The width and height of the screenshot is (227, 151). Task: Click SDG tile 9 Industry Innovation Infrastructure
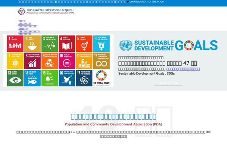pos(50,61)
